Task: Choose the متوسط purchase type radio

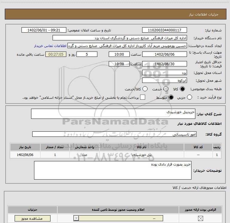Action: (x=171, y=97)
